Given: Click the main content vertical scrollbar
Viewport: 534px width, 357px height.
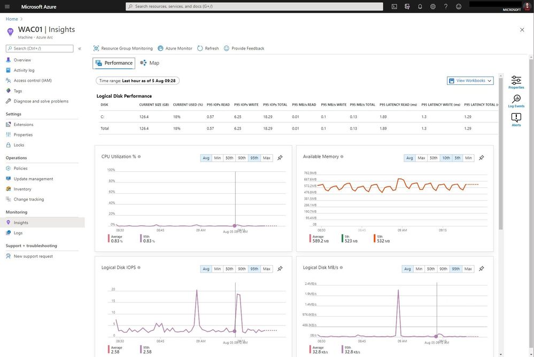Looking at the screenshot, I should coord(501,154).
